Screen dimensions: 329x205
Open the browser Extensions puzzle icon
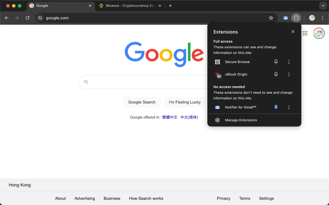(296, 18)
